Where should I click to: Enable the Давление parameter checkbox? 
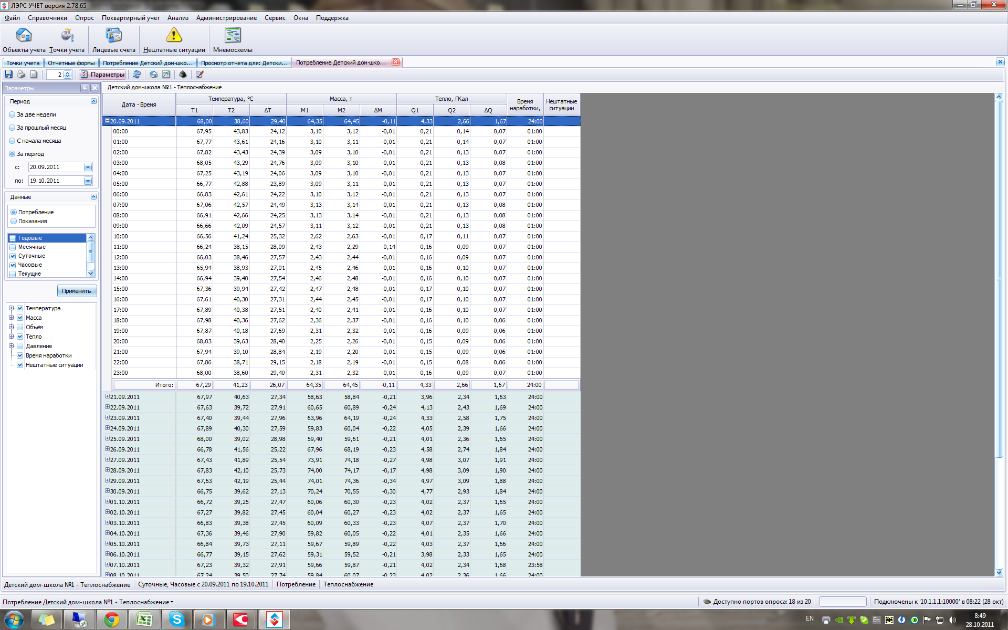pyautogui.click(x=20, y=346)
